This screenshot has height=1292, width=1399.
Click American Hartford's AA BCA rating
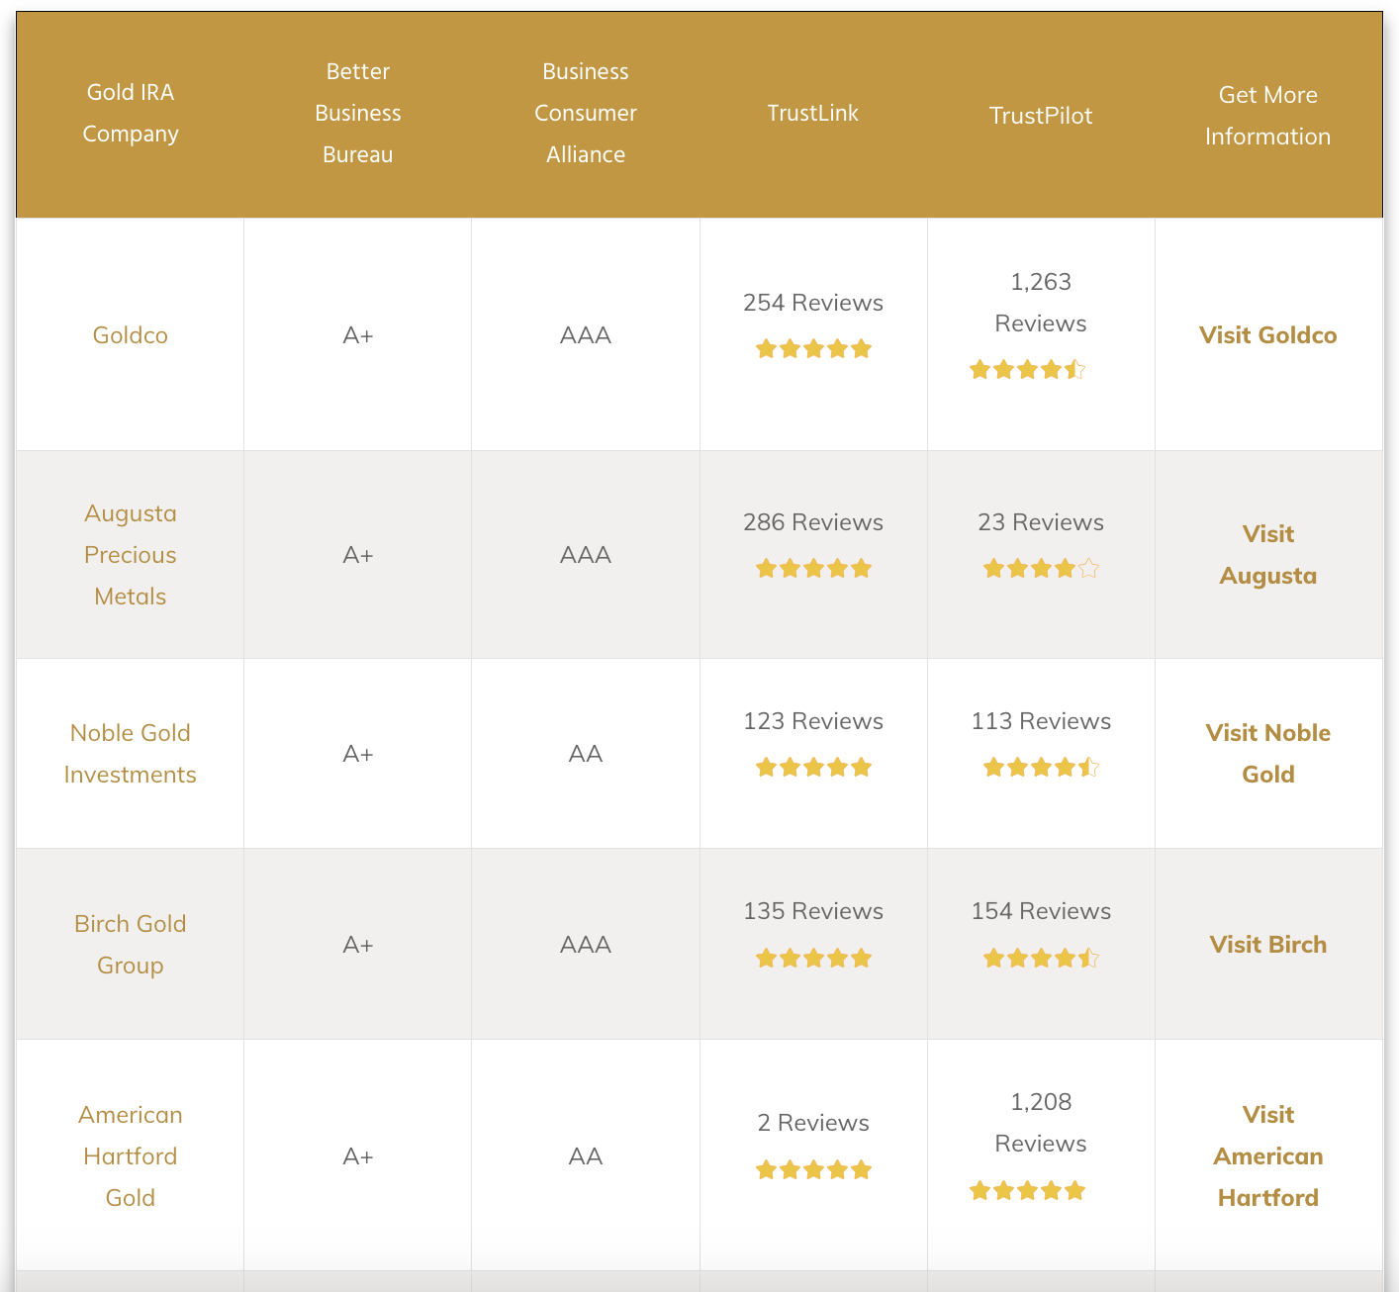(586, 1156)
